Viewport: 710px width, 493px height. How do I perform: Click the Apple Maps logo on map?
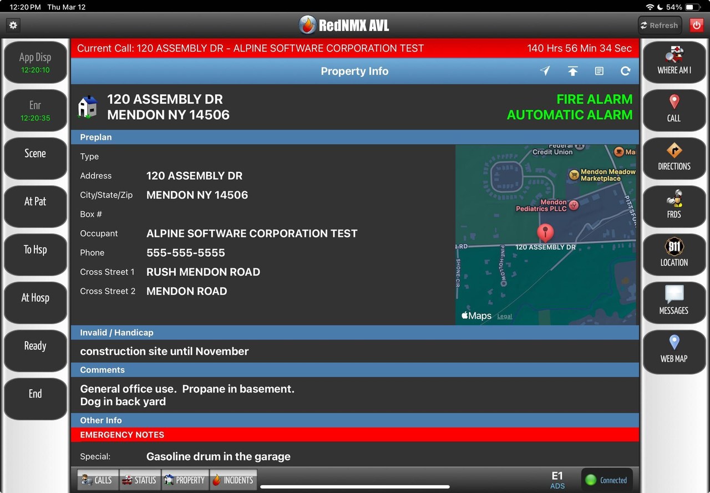476,316
